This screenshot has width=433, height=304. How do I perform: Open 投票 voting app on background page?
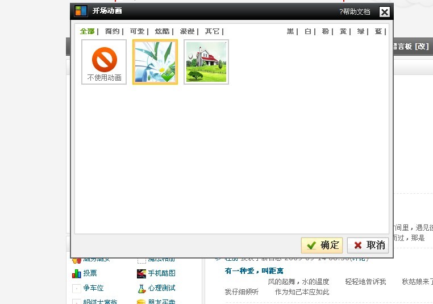click(x=90, y=273)
